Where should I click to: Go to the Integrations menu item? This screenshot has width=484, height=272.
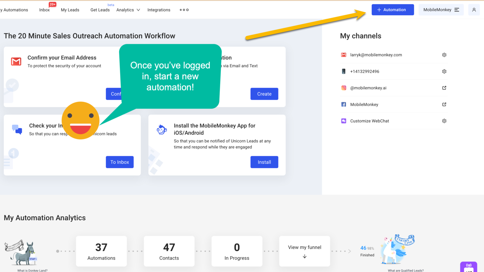tap(159, 10)
